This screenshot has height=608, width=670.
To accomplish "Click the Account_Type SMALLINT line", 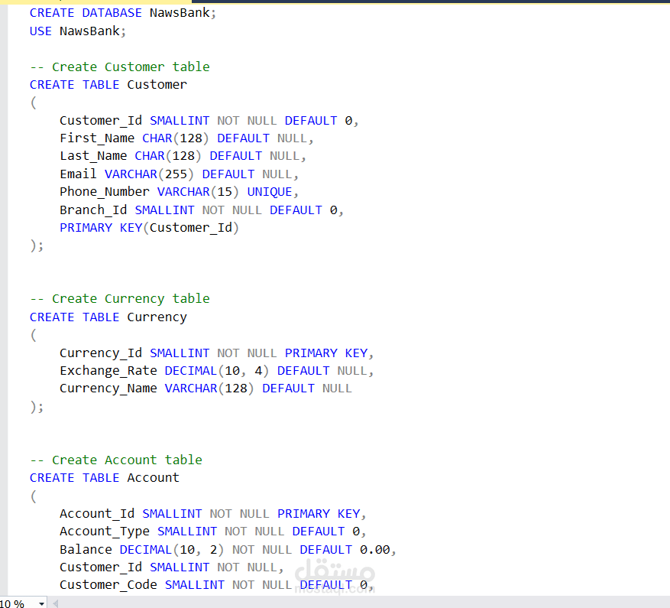I will (213, 532).
